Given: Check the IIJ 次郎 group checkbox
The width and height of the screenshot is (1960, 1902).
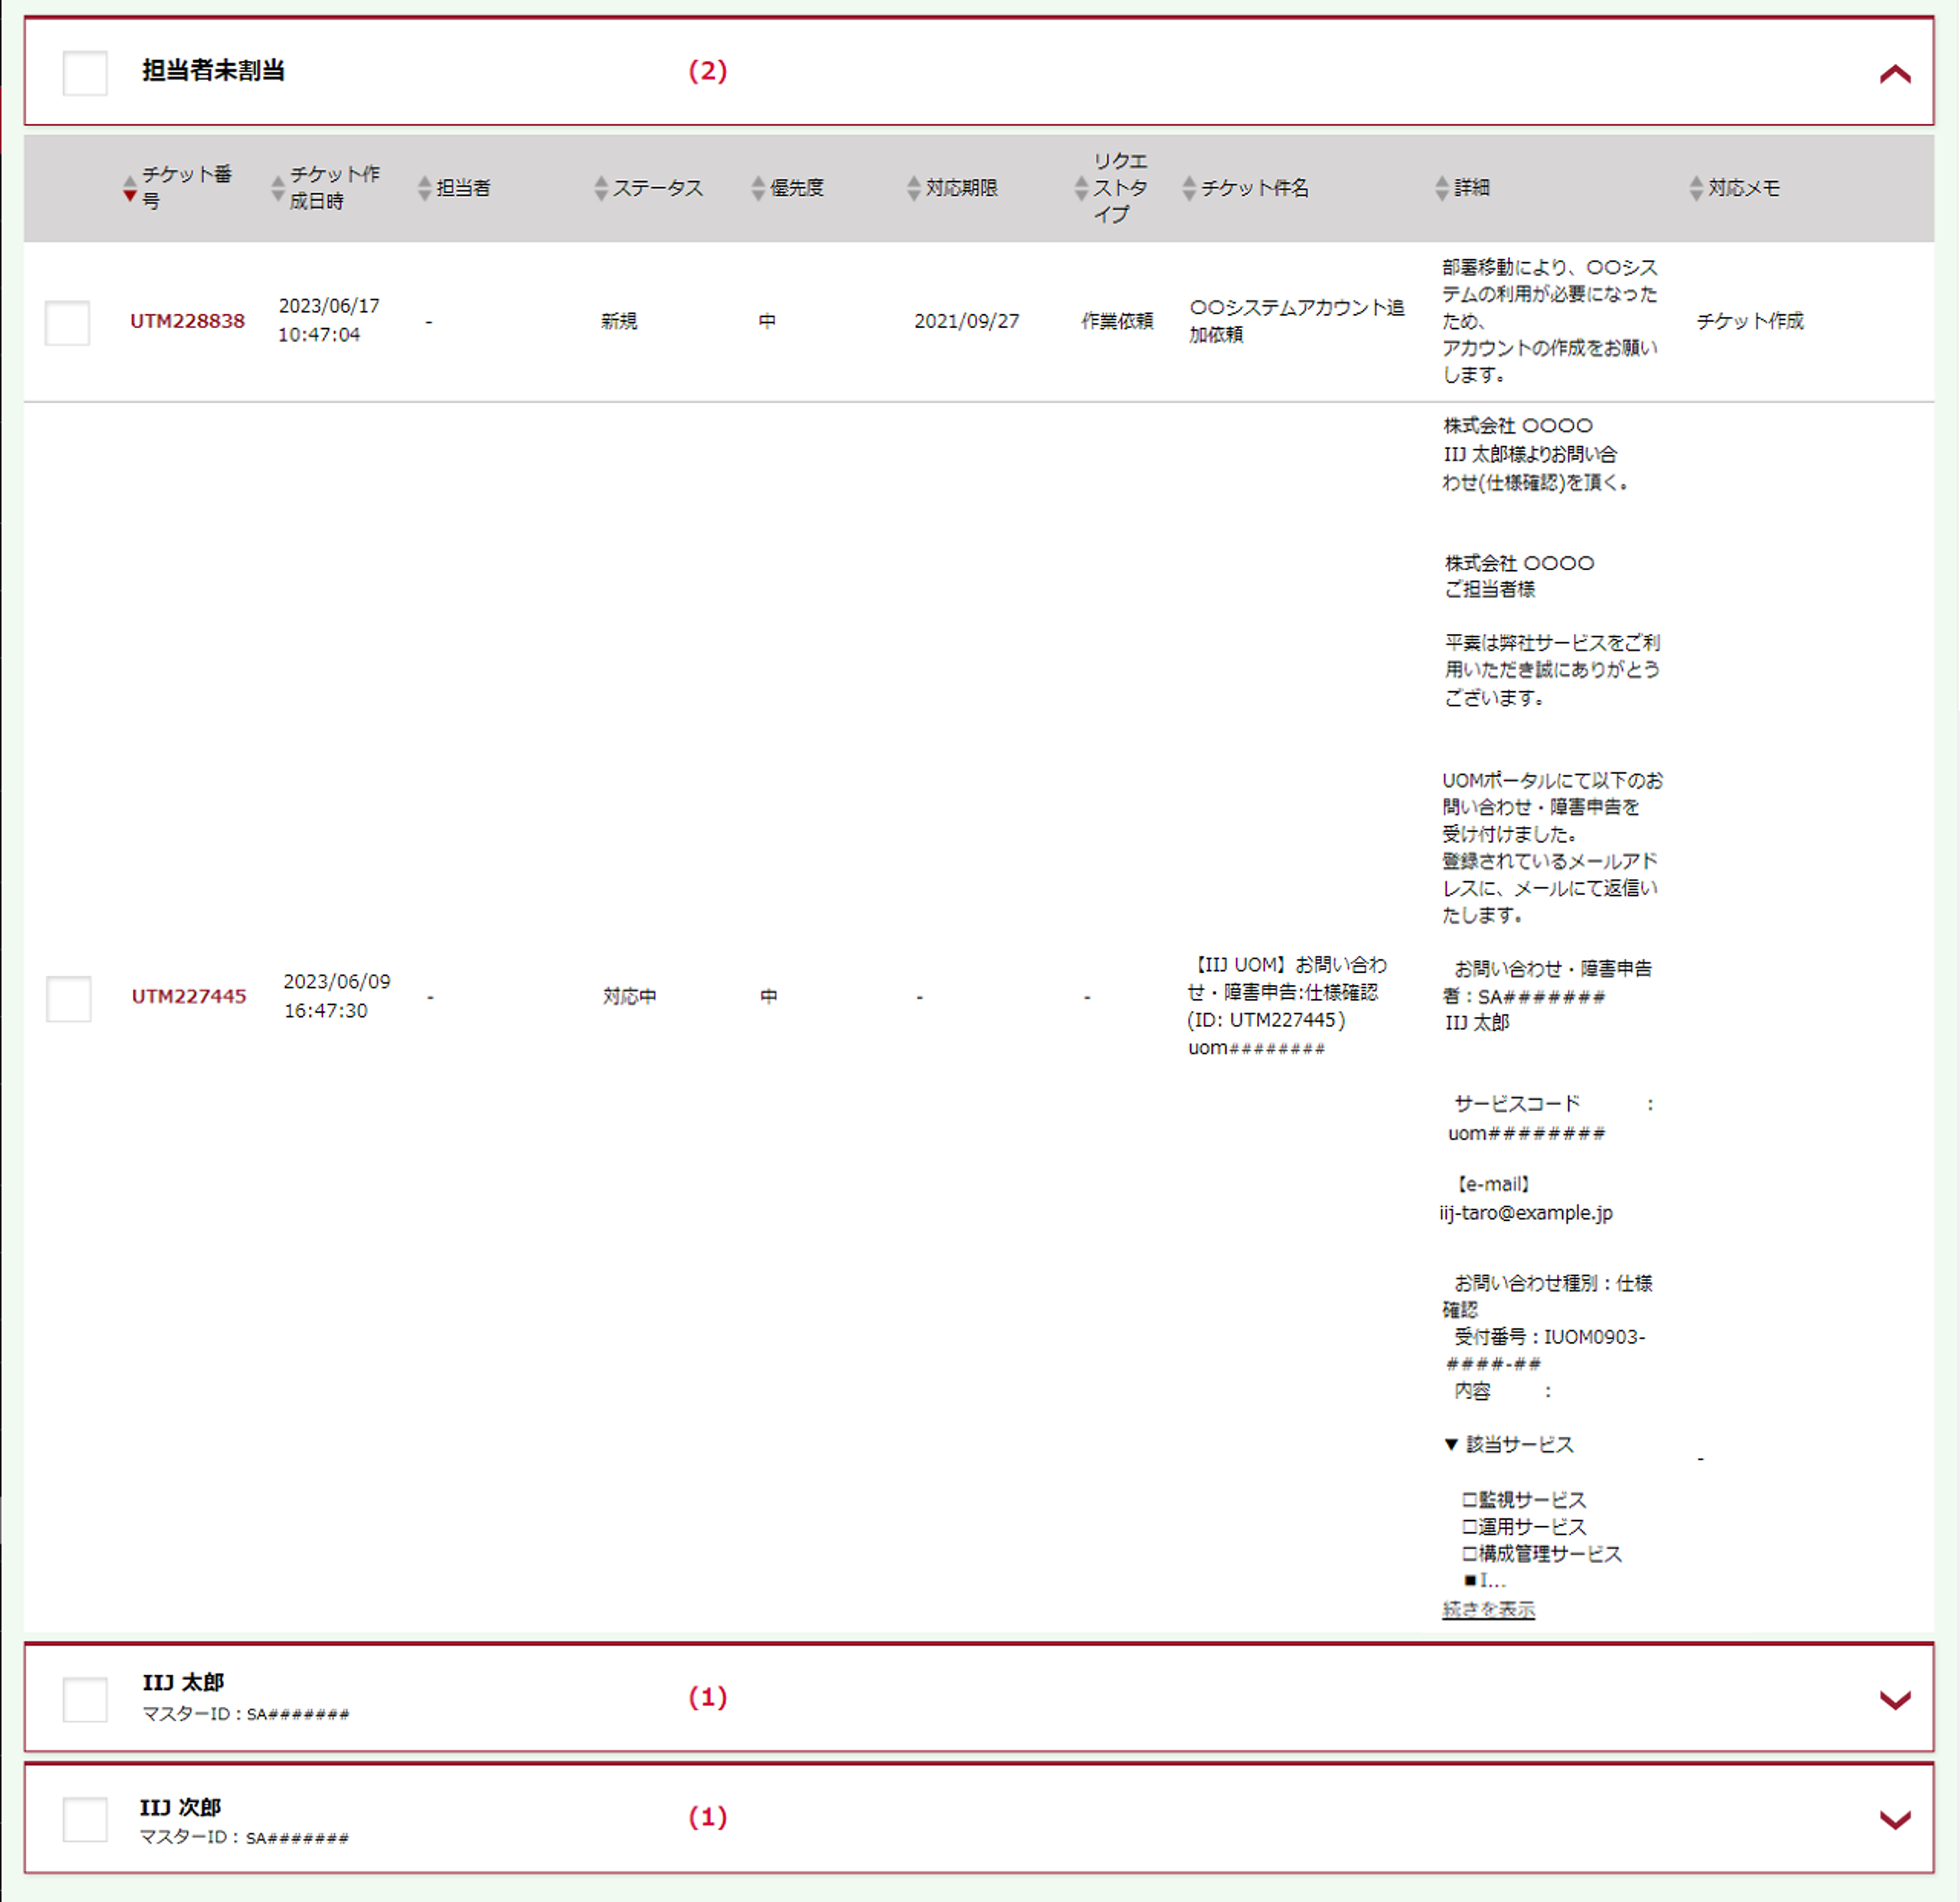Looking at the screenshot, I should point(85,1819).
